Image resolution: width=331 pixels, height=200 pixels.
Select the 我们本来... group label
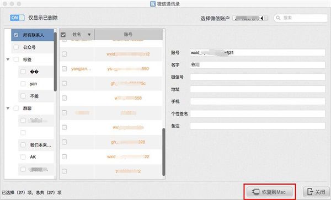click(40, 145)
